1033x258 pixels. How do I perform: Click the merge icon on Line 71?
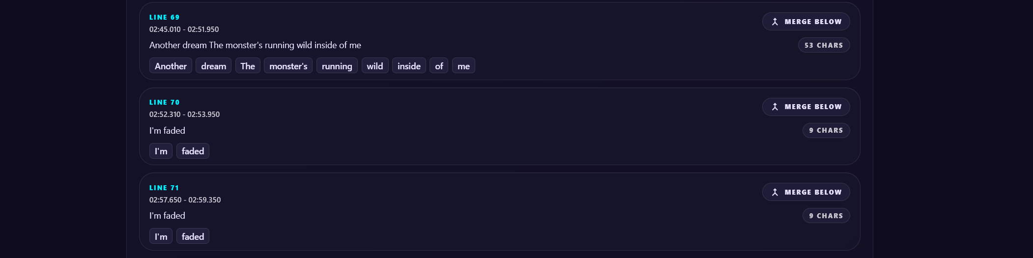pos(775,192)
